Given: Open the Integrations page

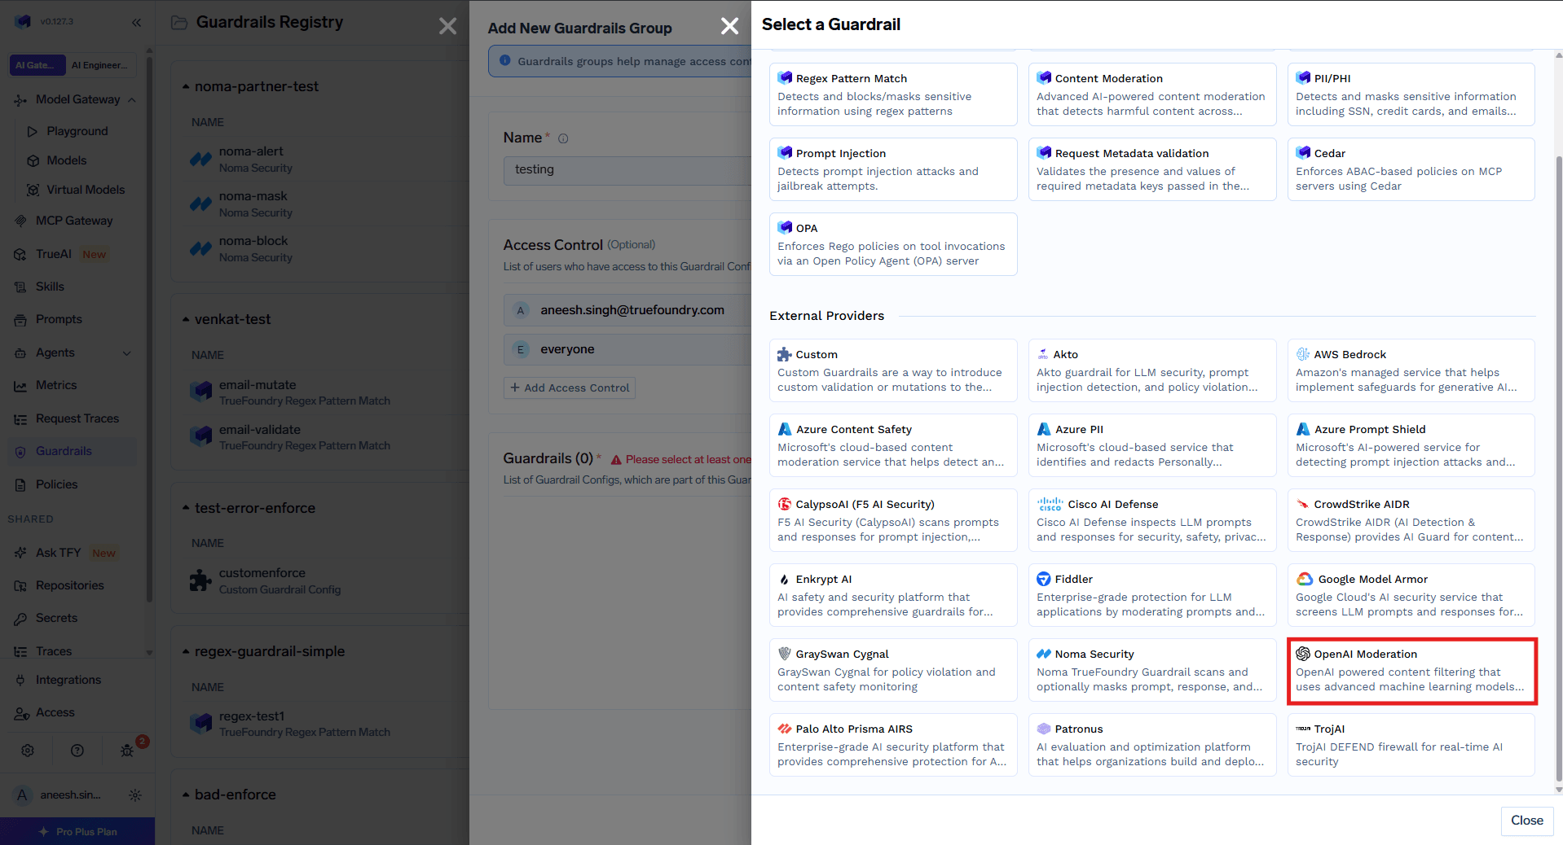Looking at the screenshot, I should (x=68, y=680).
